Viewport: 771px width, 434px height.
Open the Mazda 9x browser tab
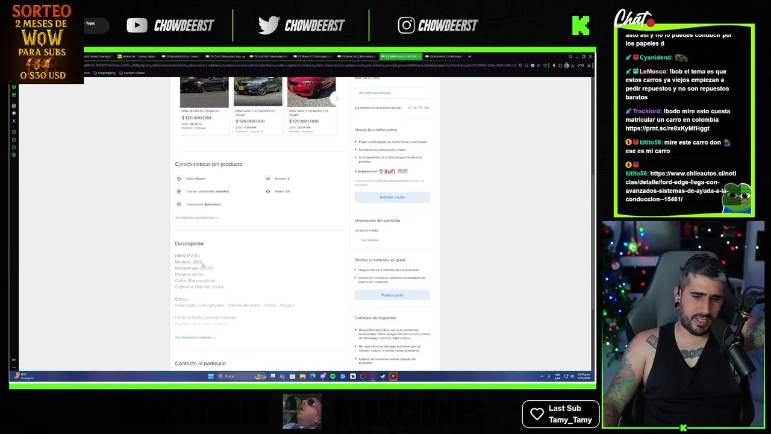(x=137, y=57)
